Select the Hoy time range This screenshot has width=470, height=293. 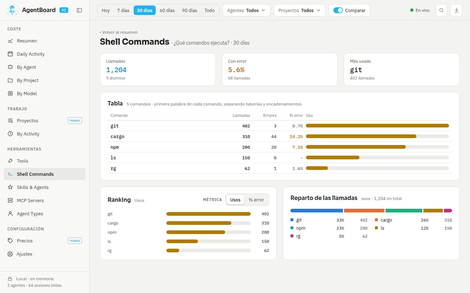point(106,10)
